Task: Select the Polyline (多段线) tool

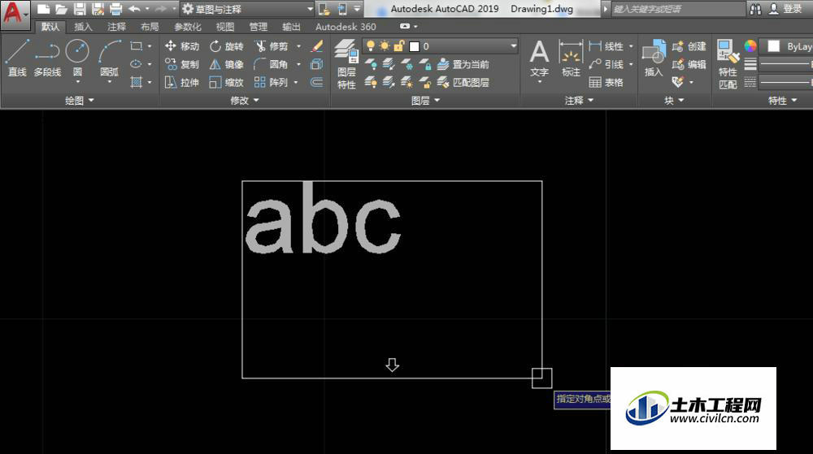Action: coord(47,58)
